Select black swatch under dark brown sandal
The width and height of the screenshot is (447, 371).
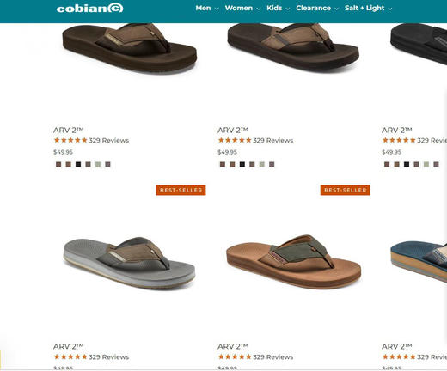[78, 164]
